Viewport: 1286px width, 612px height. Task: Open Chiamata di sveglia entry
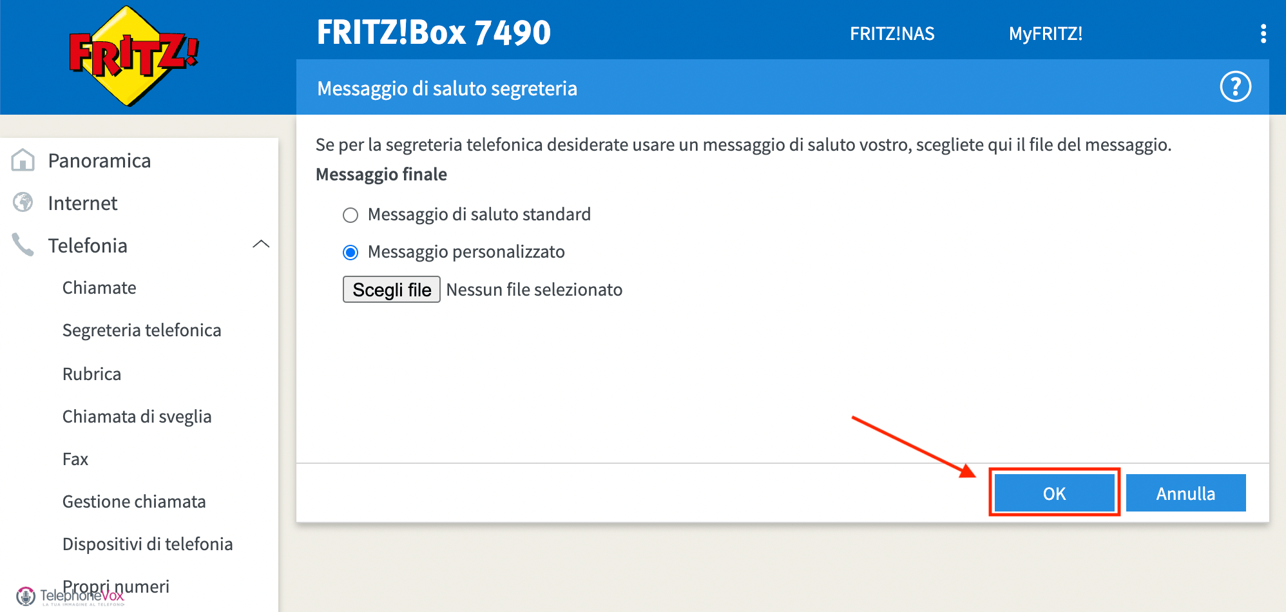(137, 417)
